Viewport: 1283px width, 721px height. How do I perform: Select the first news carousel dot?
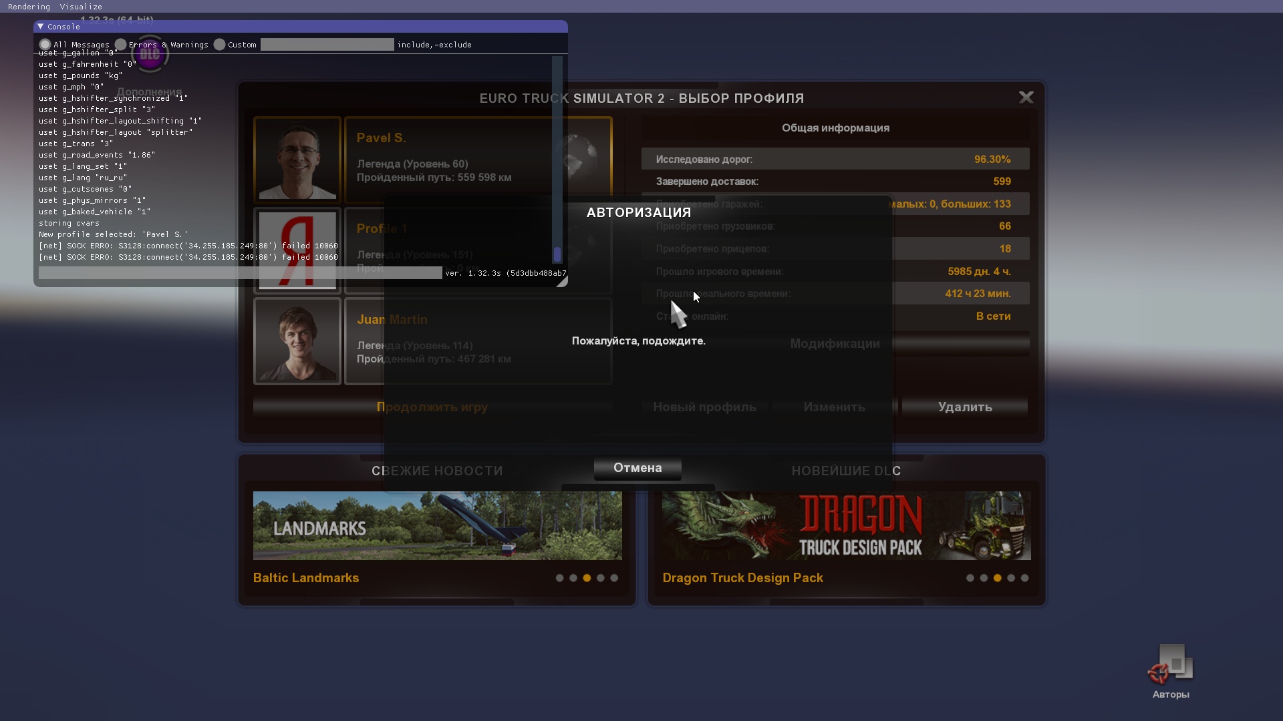click(x=560, y=578)
